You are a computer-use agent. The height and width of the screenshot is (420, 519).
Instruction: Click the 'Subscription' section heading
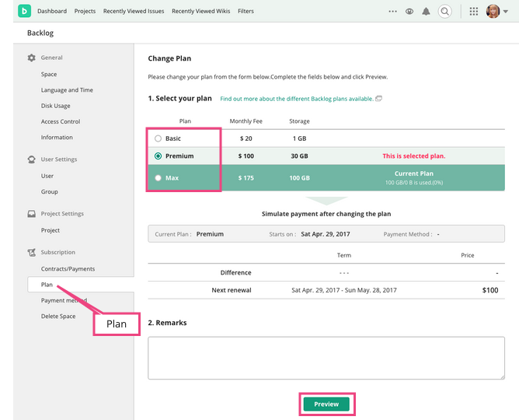pos(58,253)
